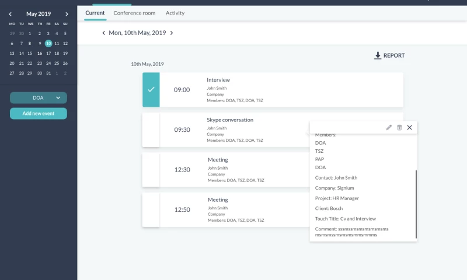Select the Current tab
The height and width of the screenshot is (280, 467).
tap(95, 13)
